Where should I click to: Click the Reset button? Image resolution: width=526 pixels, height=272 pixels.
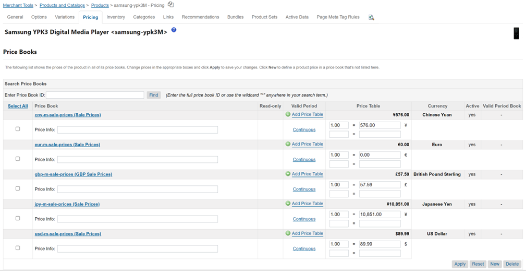tap(478, 264)
